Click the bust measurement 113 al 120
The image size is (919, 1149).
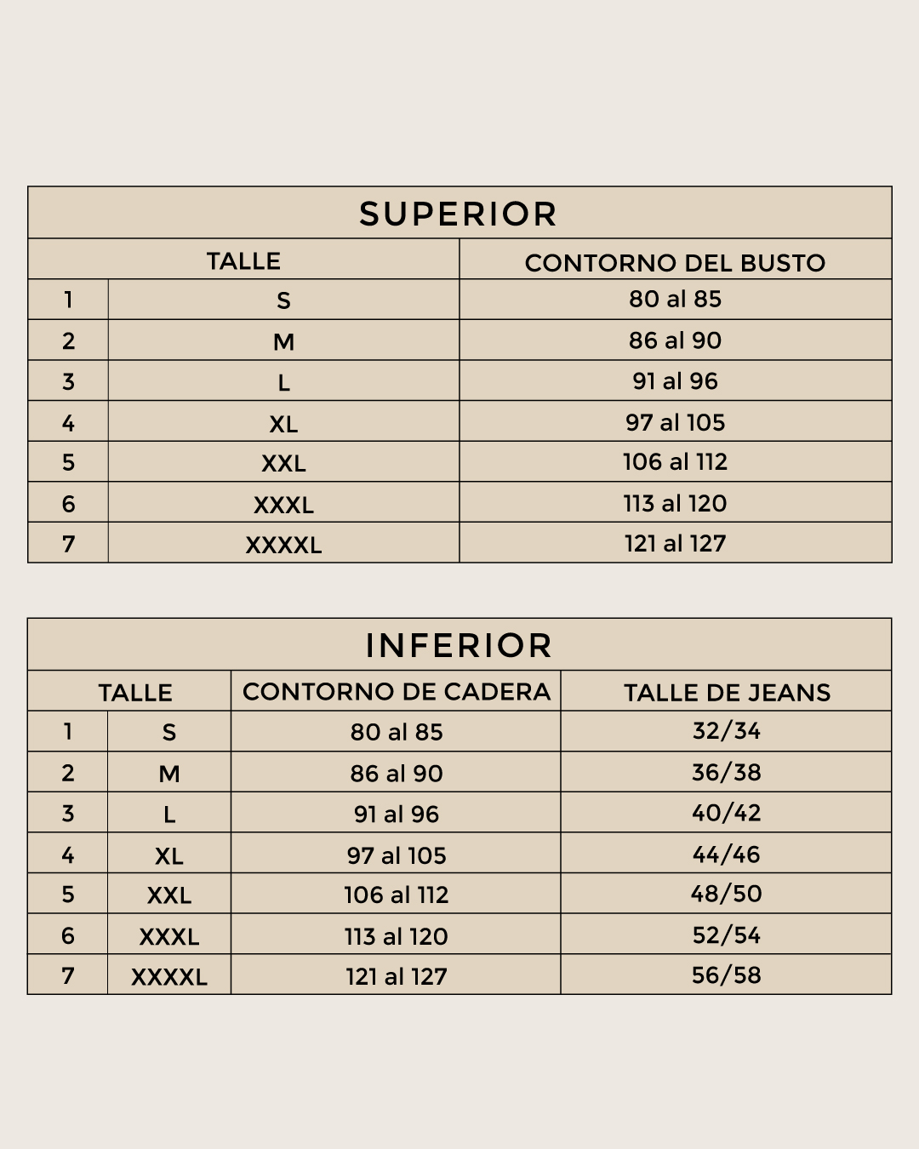(675, 503)
